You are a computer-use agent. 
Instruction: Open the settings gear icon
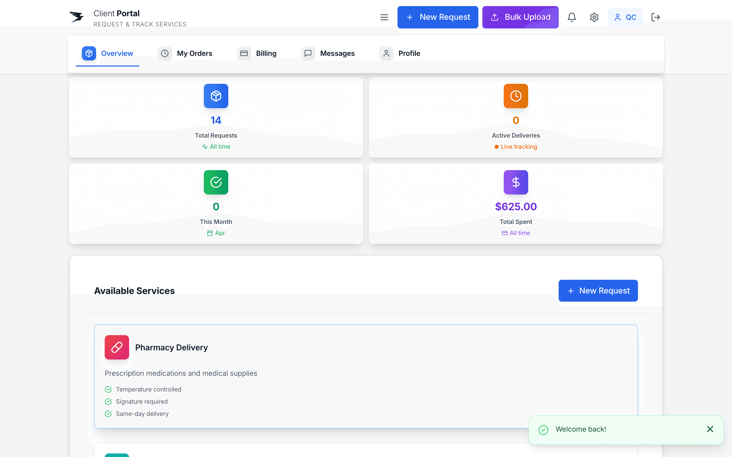[x=594, y=17]
